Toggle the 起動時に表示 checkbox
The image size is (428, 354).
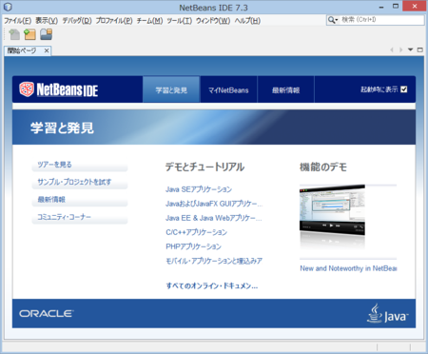point(404,89)
